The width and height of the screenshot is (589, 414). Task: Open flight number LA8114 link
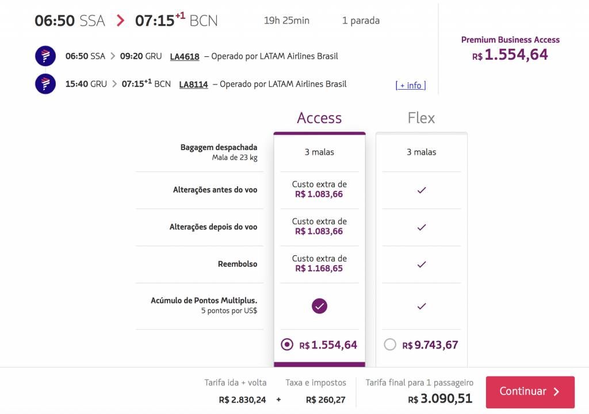click(x=193, y=84)
